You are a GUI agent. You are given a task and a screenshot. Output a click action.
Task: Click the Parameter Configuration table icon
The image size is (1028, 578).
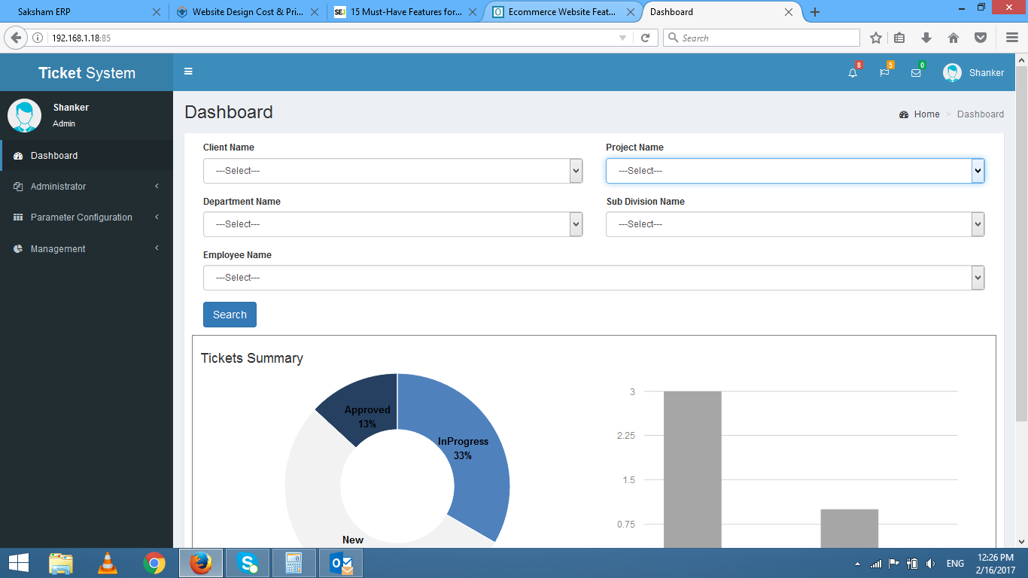coord(18,218)
